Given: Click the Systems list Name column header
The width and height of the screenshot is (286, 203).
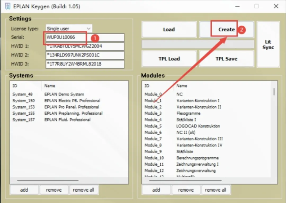Looking at the screenshot, I should pyautogui.click(x=85, y=86).
